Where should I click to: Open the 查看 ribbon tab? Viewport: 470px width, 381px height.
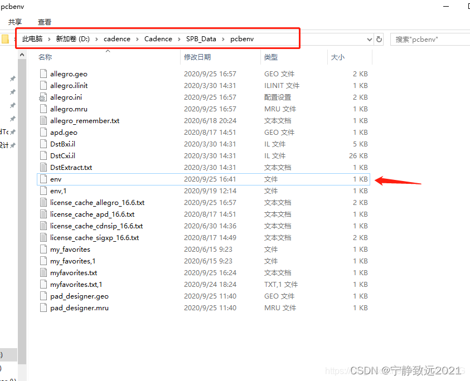[x=45, y=22]
